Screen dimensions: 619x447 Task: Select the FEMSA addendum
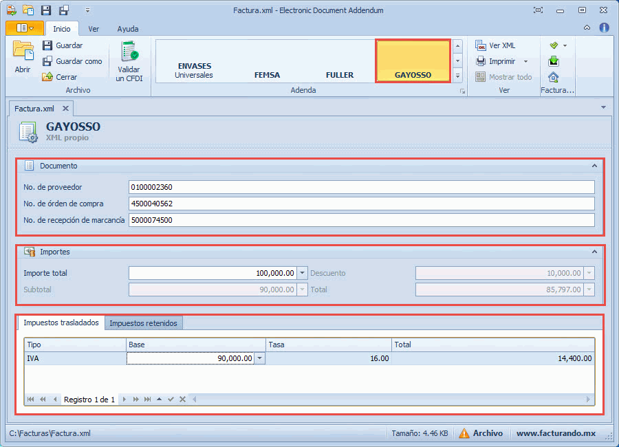267,75
